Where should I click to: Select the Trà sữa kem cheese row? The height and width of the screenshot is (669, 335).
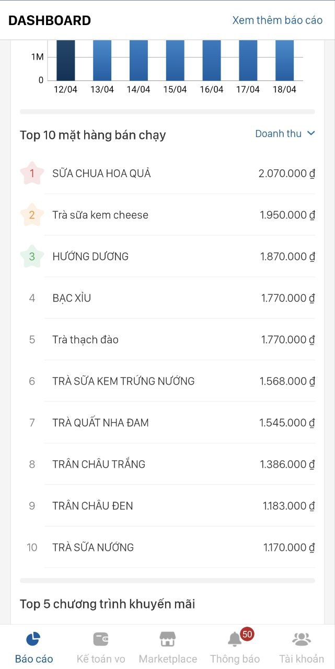[x=100, y=215]
